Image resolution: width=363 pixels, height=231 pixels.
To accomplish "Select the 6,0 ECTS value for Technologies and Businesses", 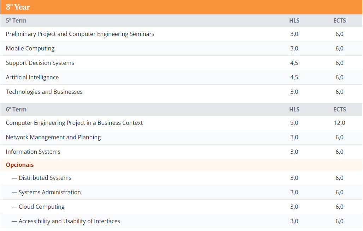I will 340,92.
